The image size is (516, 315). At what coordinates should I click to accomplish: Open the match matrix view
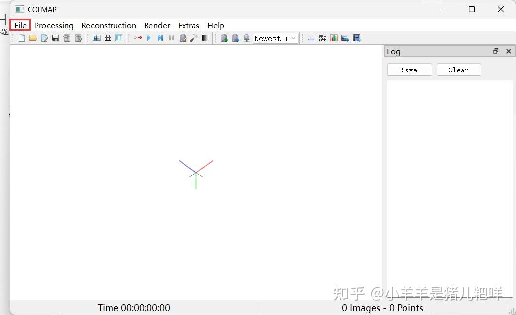[322, 38]
